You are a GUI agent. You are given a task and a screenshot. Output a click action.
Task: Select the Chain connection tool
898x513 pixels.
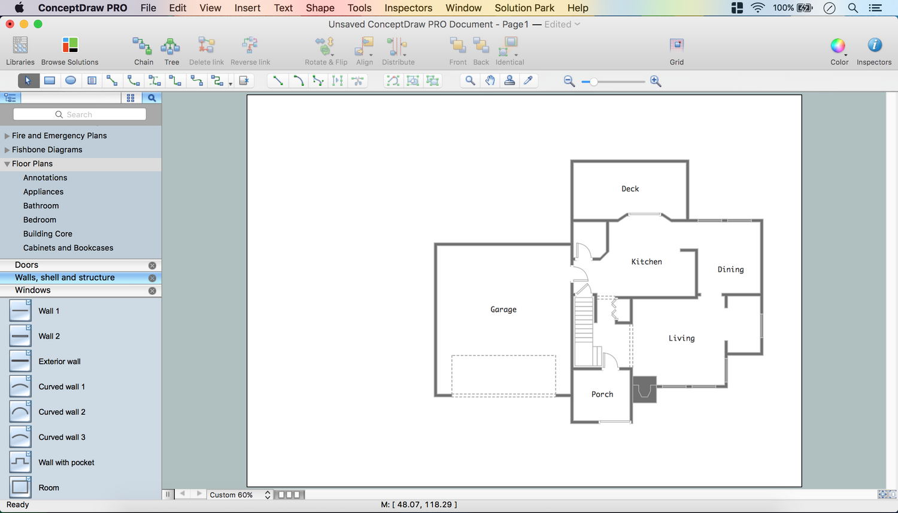point(142,46)
